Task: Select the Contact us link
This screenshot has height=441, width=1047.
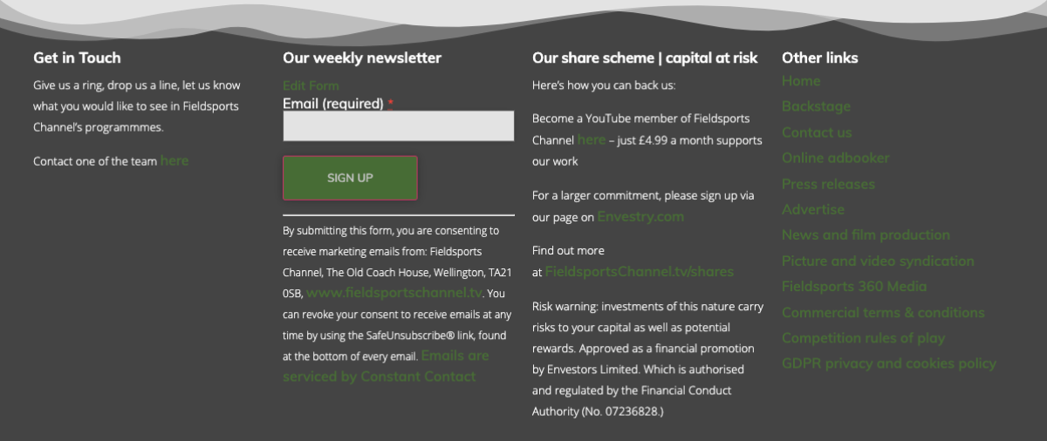Action: [x=817, y=132]
